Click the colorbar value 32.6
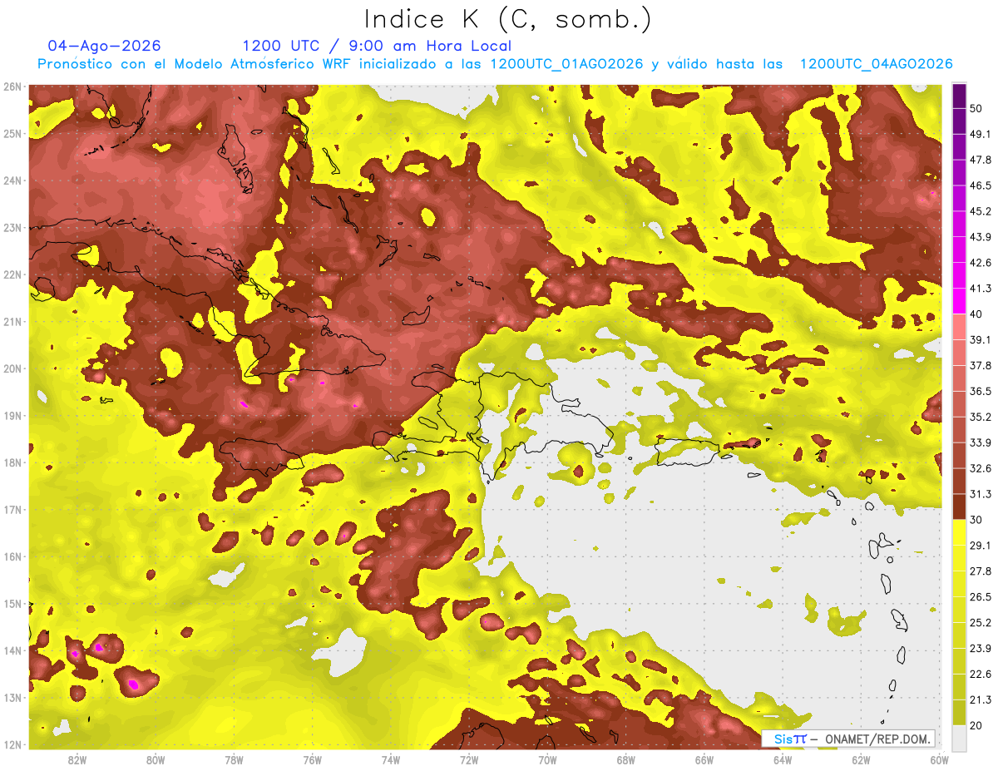998x771 pixels. 981,468
